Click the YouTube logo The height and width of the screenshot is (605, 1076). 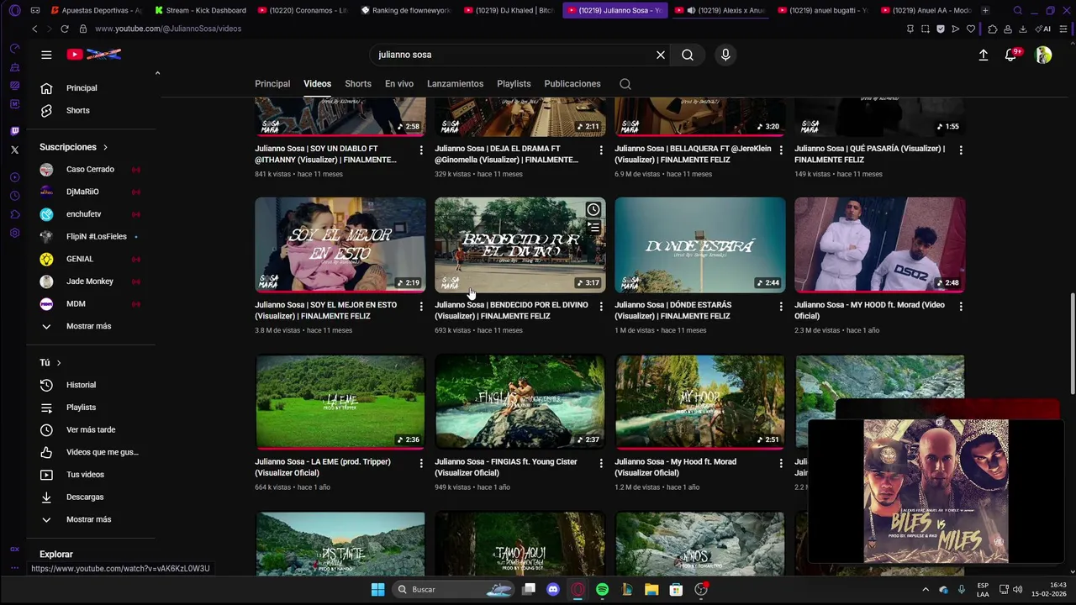click(94, 55)
